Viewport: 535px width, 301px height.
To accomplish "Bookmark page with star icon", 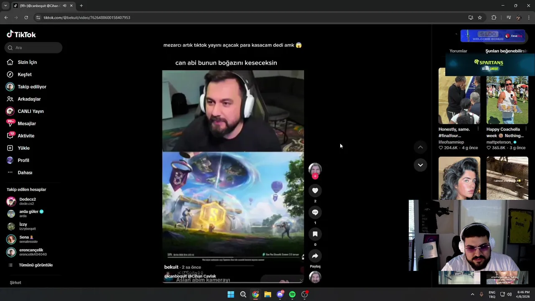I will pos(480,18).
